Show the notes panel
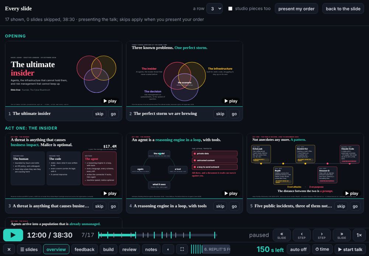The height and width of the screenshot is (256, 369). point(151,249)
